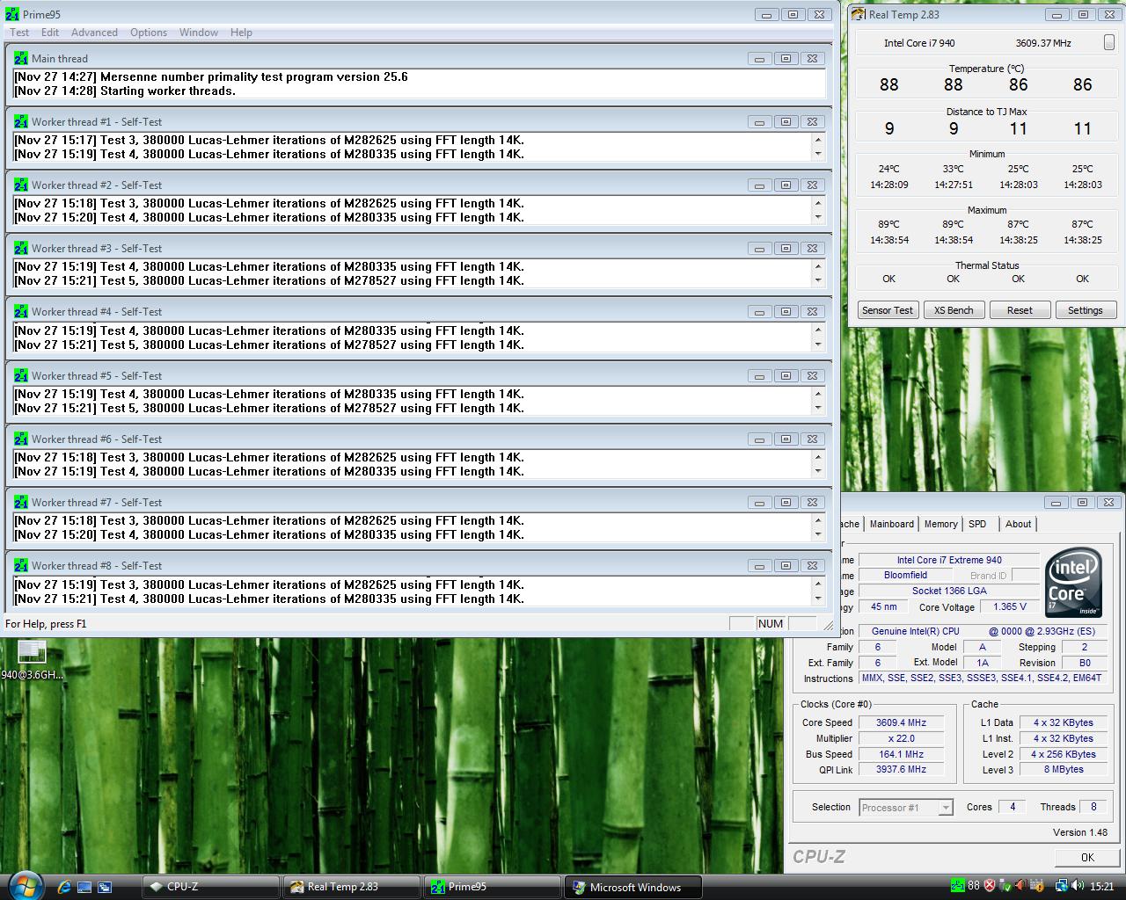Click Intel Core i7 Extreme 940 name field
1126x900 pixels.
pos(949,560)
